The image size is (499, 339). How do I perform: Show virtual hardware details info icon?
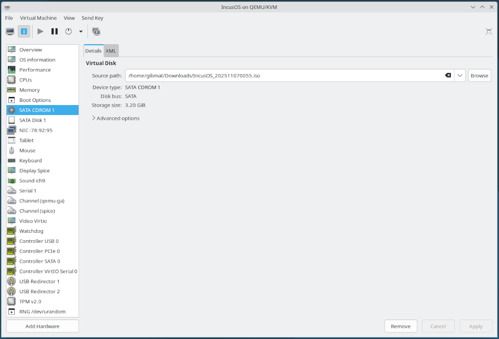pos(24,31)
